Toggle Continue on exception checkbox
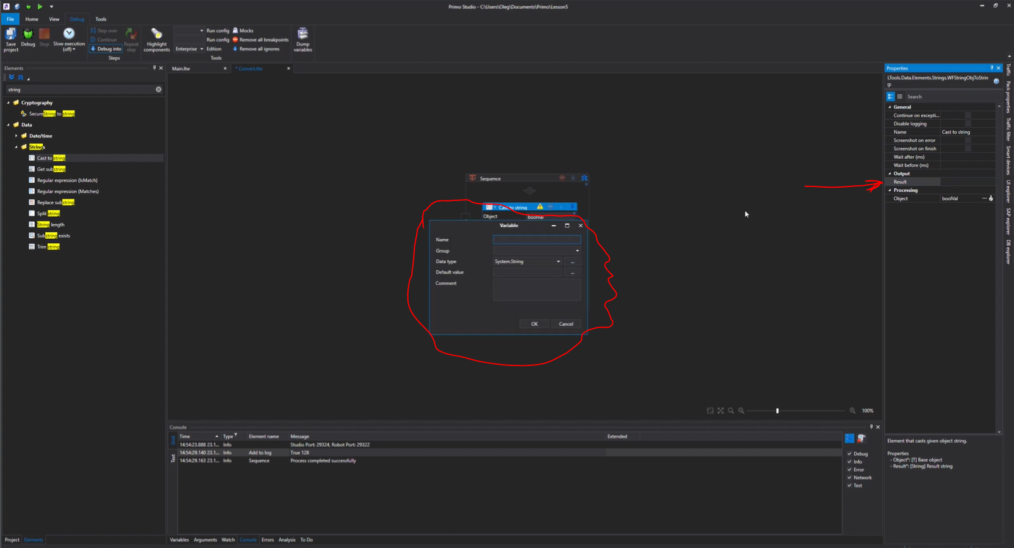The image size is (1014, 548). (968, 115)
